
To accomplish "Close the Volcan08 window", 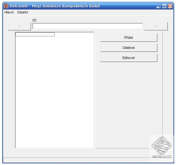I will click(170, 6).
